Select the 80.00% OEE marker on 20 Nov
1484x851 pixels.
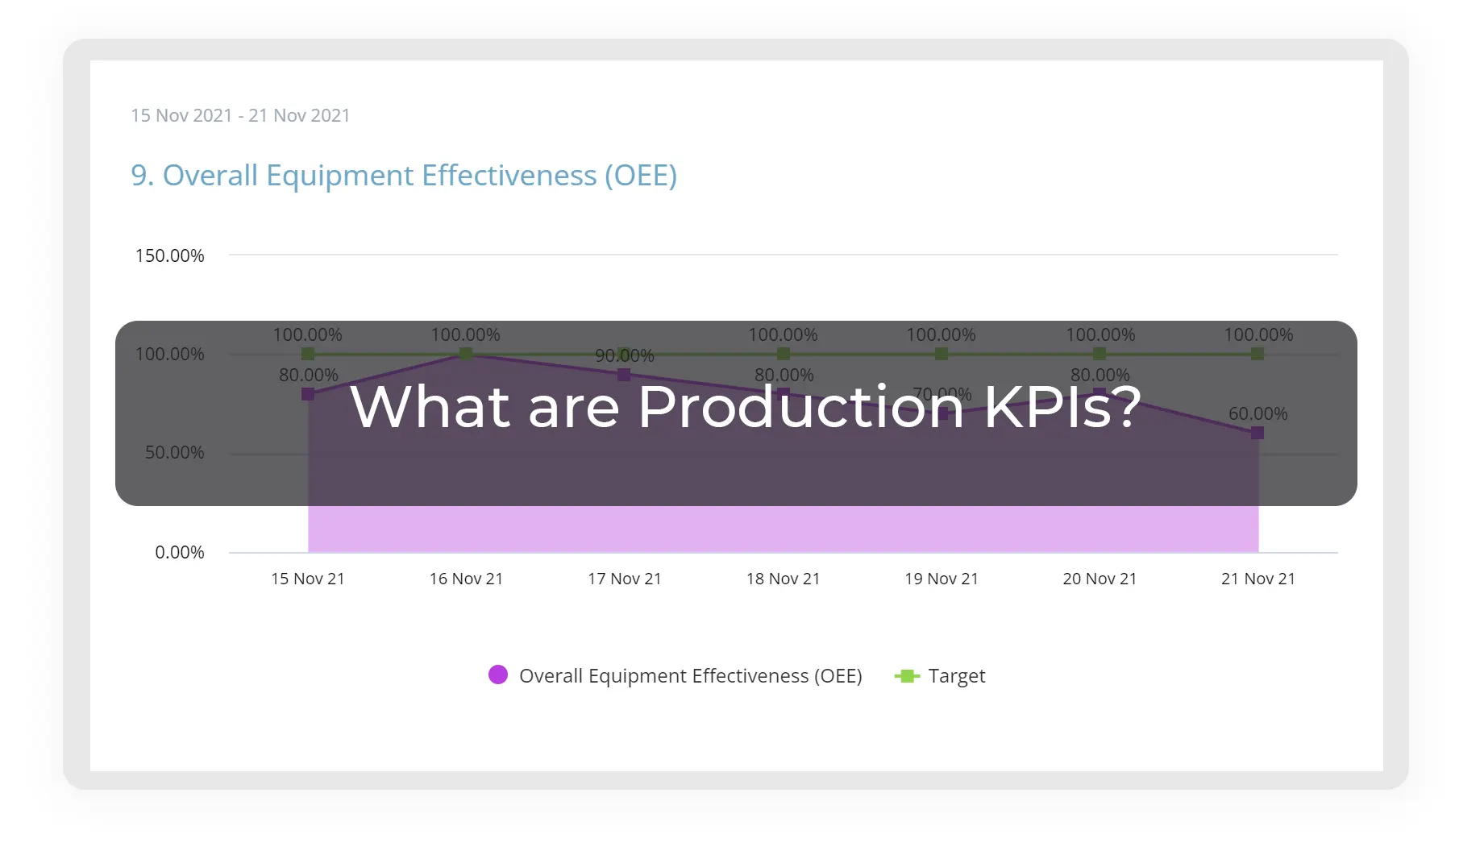1099,394
